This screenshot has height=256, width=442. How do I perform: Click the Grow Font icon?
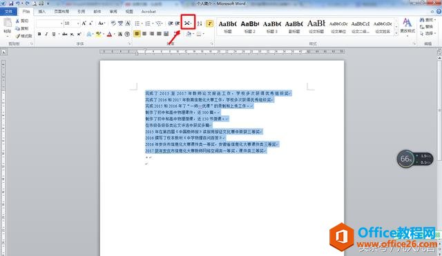tap(84, 23)
